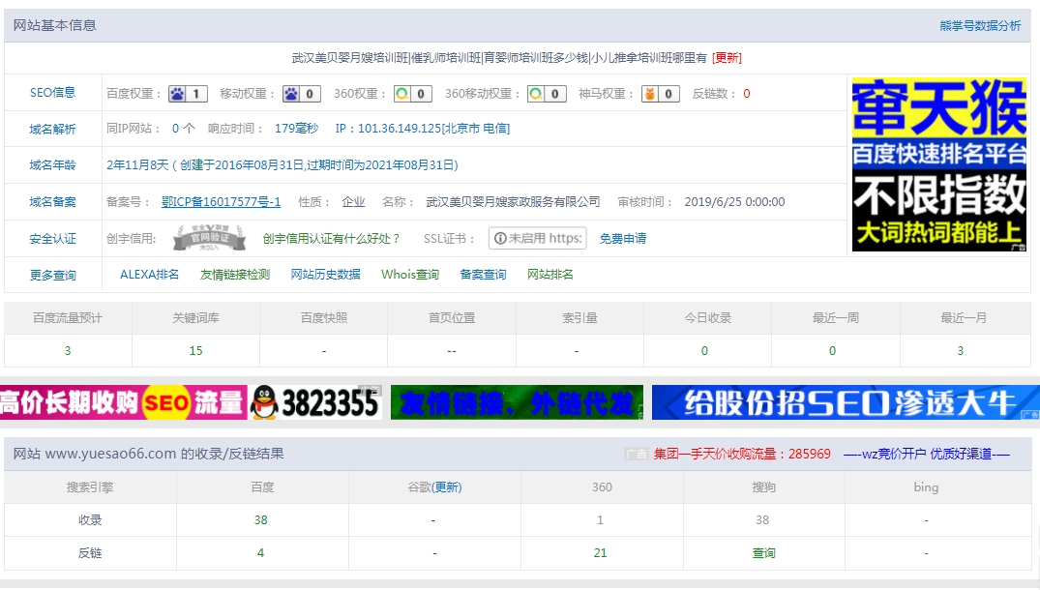Click the blue 给股份招SEO渗透大牛 banner
The width and height of the screenshot is (1040, 590).
tap(846, 402)
